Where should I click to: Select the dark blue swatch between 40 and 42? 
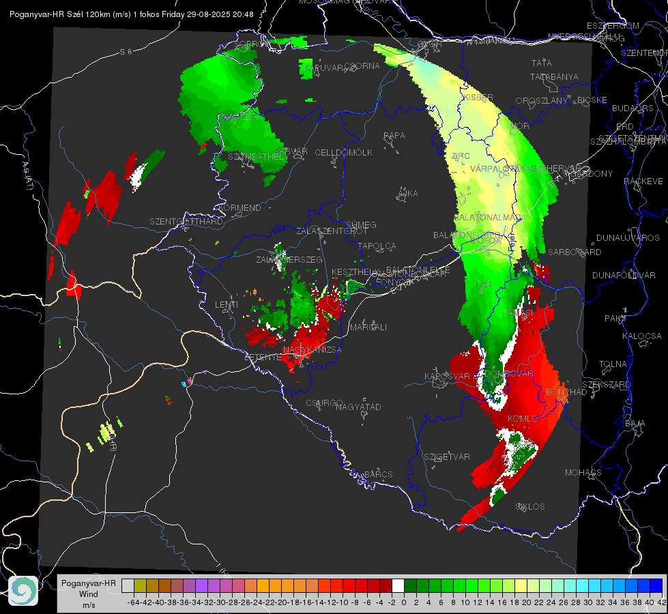656,585
